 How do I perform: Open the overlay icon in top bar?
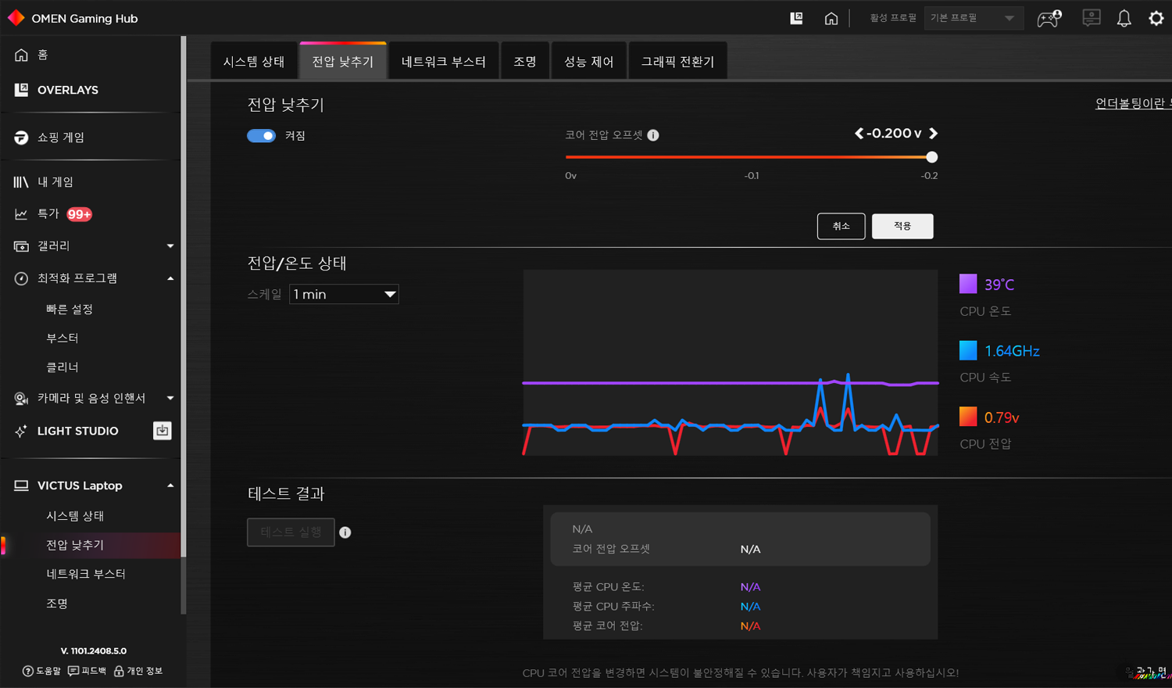pos(796,19)
